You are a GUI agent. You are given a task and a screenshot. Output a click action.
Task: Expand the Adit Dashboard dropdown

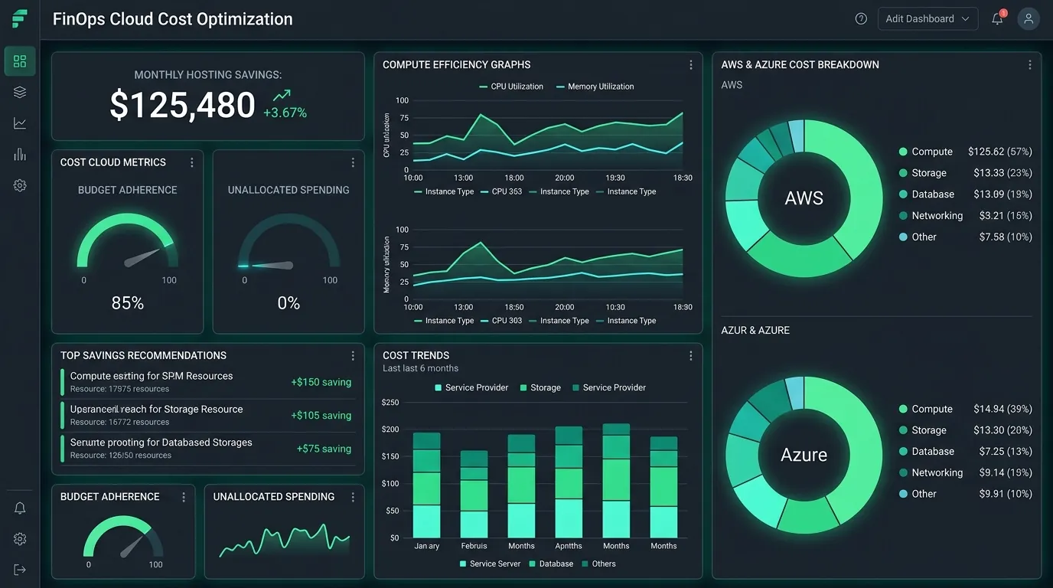(927, 18)
